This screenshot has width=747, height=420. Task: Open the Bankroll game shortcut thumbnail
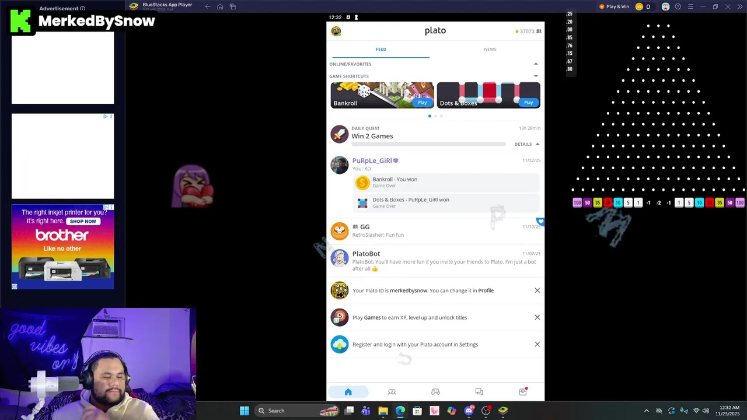click(x=382, y=95)
